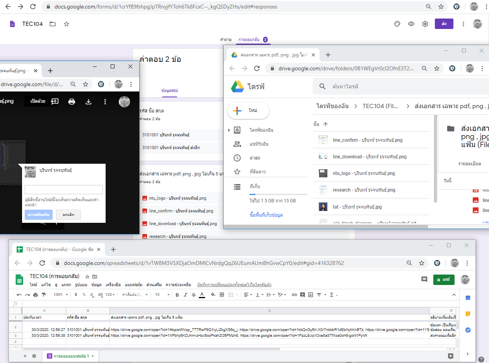489x363 pixels.
Task: Click the download icon in Drive viewer
Action: click(x=88, y=102)
